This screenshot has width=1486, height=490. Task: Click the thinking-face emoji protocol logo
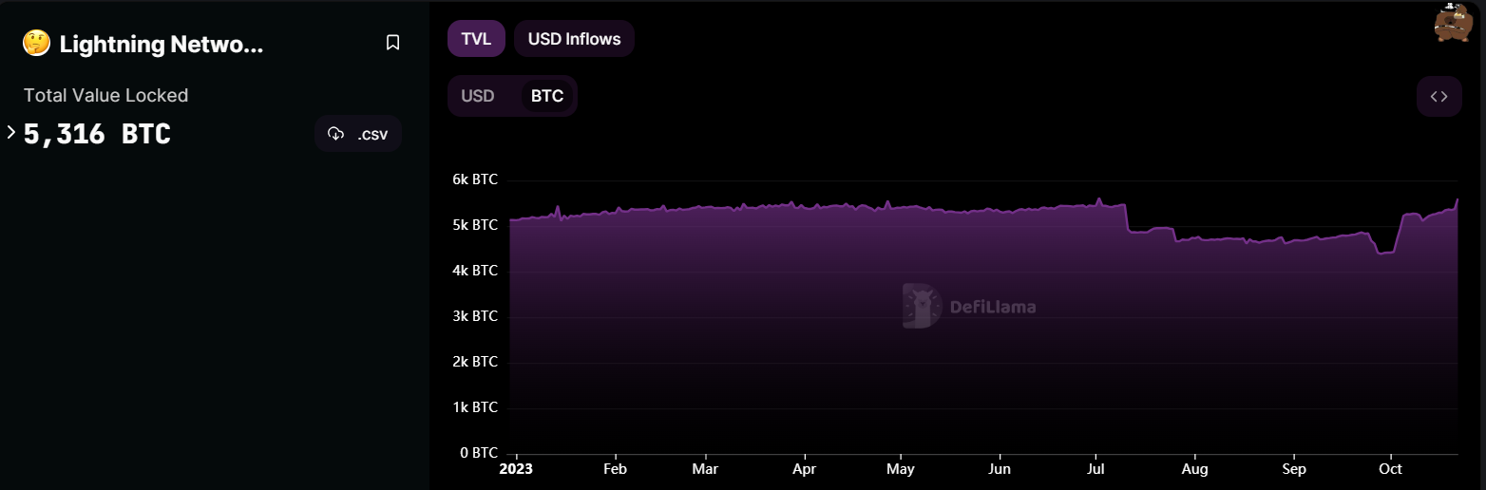point(36,43)
